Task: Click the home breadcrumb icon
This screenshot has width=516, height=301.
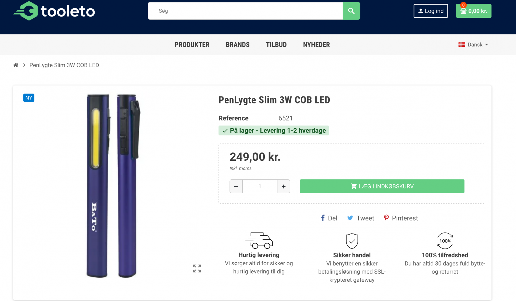Action: [16, 65]
